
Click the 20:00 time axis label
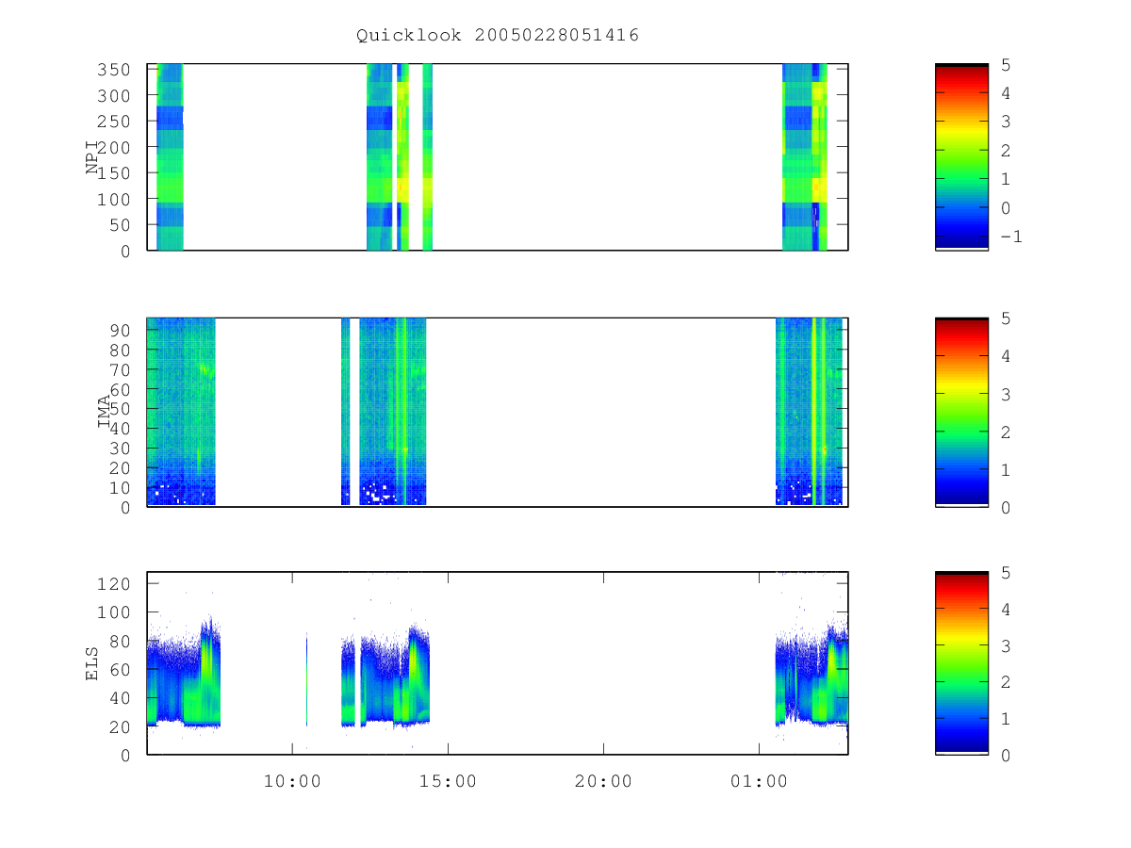tap(603, 781)
